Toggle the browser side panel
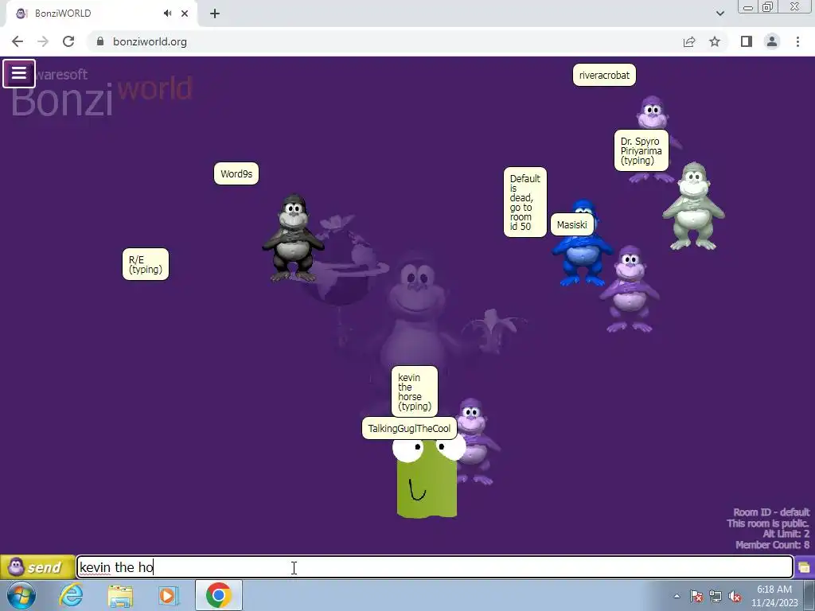The width and height of the screenshot is (815, 611). coord(747,41)
